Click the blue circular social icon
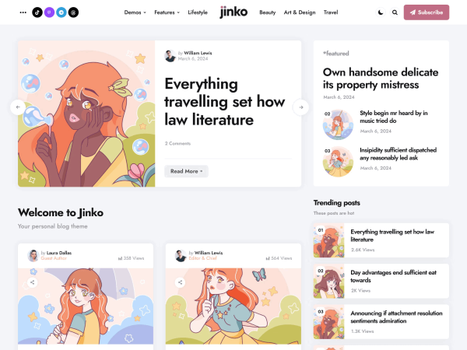467x350 pixels. (61, 12)
